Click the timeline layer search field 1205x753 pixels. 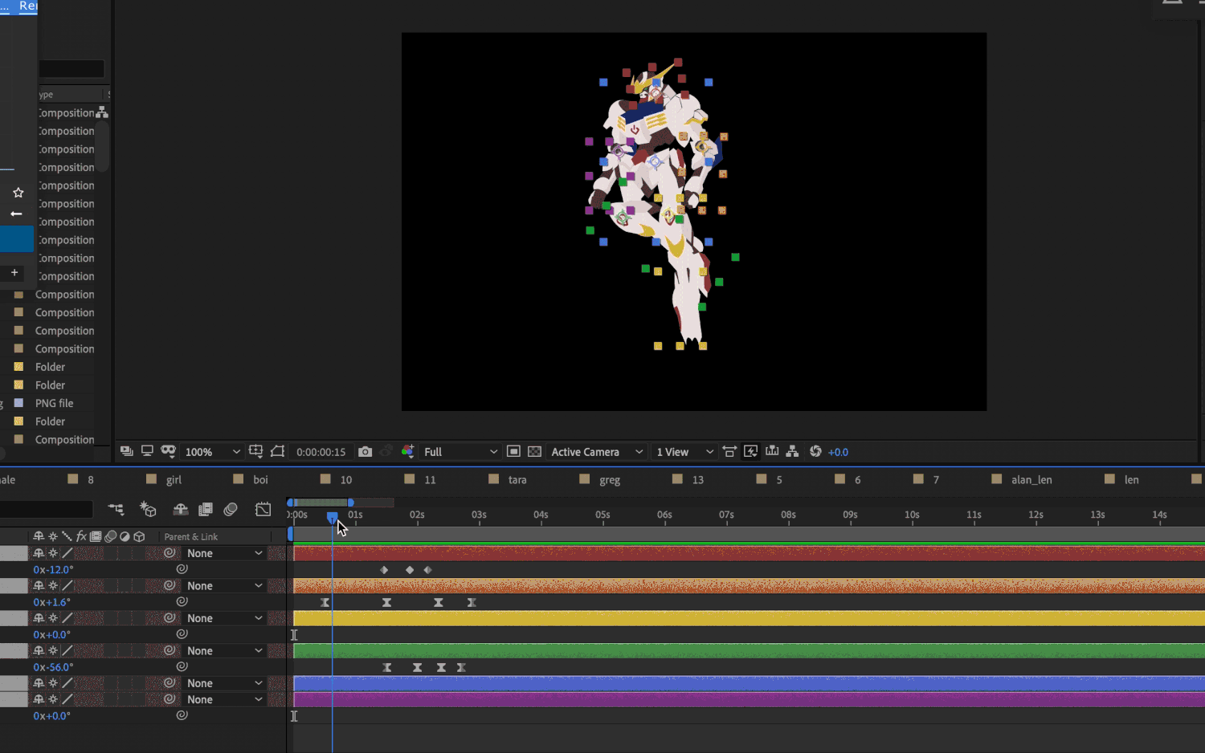point(47,509)
